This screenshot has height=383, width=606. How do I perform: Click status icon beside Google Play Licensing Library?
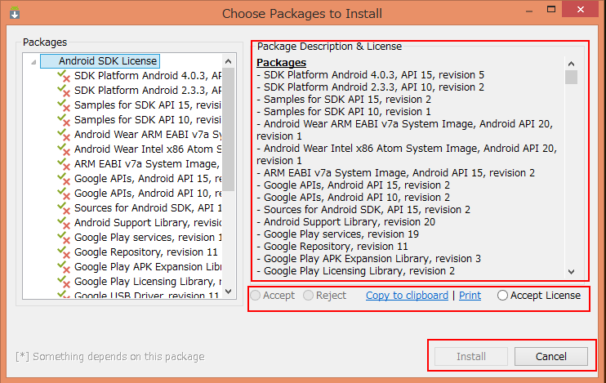point(64,282)
